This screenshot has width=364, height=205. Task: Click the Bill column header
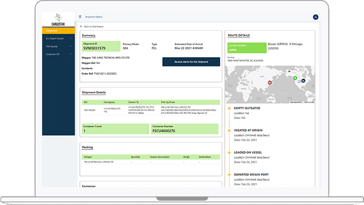(x=86, y=102)
